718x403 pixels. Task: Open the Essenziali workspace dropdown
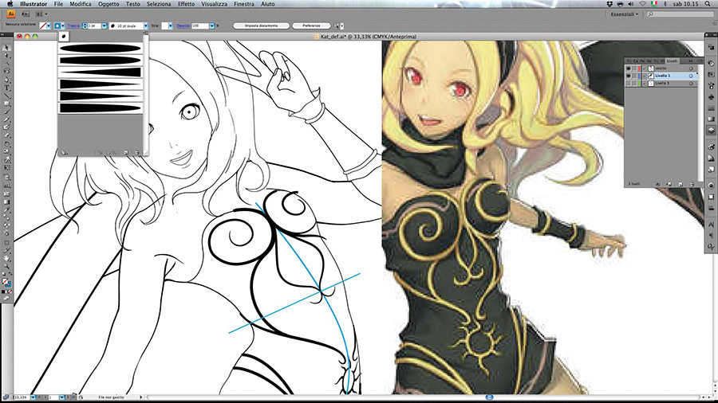pyautogui.click(x=625, y=14)
